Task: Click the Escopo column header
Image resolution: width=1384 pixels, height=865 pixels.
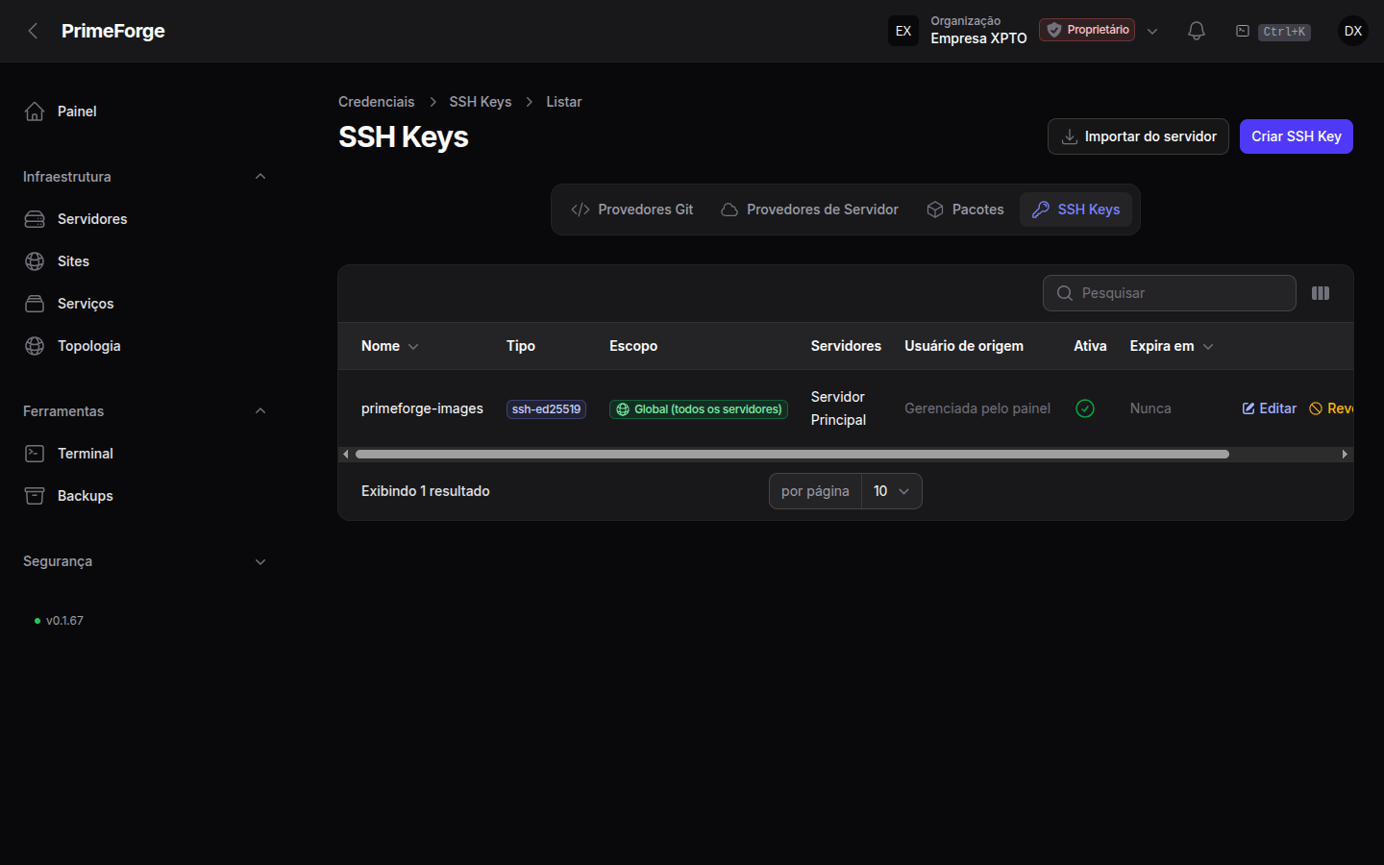Action: click(633, 346)
